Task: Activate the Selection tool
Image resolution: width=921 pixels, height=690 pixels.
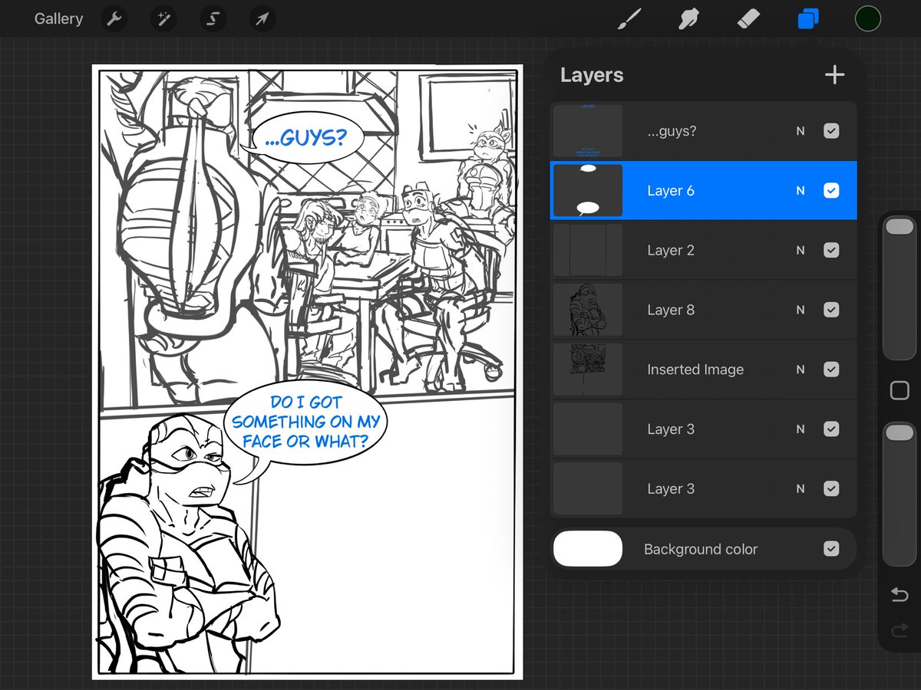Action: 213,19
